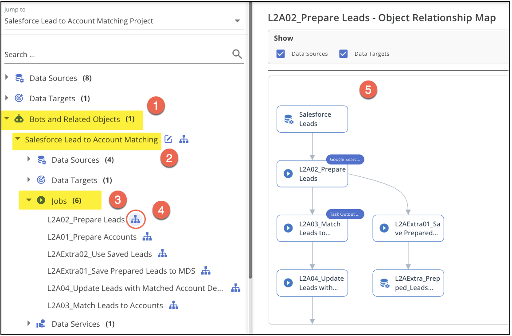Select L2AExtra01_Save Prepared Leads to MDS job
512x336 pixels.
point(121,271)
